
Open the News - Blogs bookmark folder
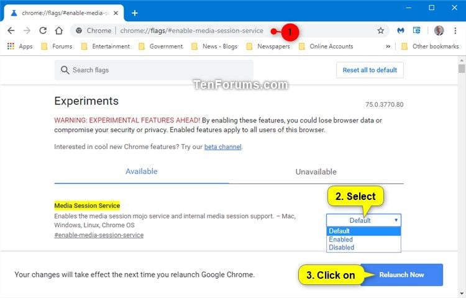[x=214, y=47]
